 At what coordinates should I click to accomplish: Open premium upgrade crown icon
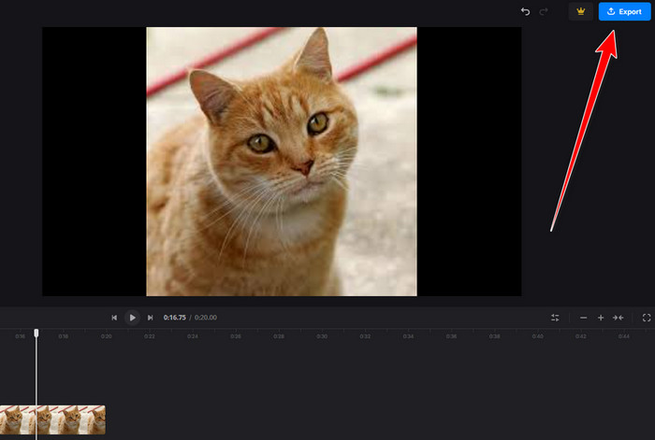(x=581, y=12)
